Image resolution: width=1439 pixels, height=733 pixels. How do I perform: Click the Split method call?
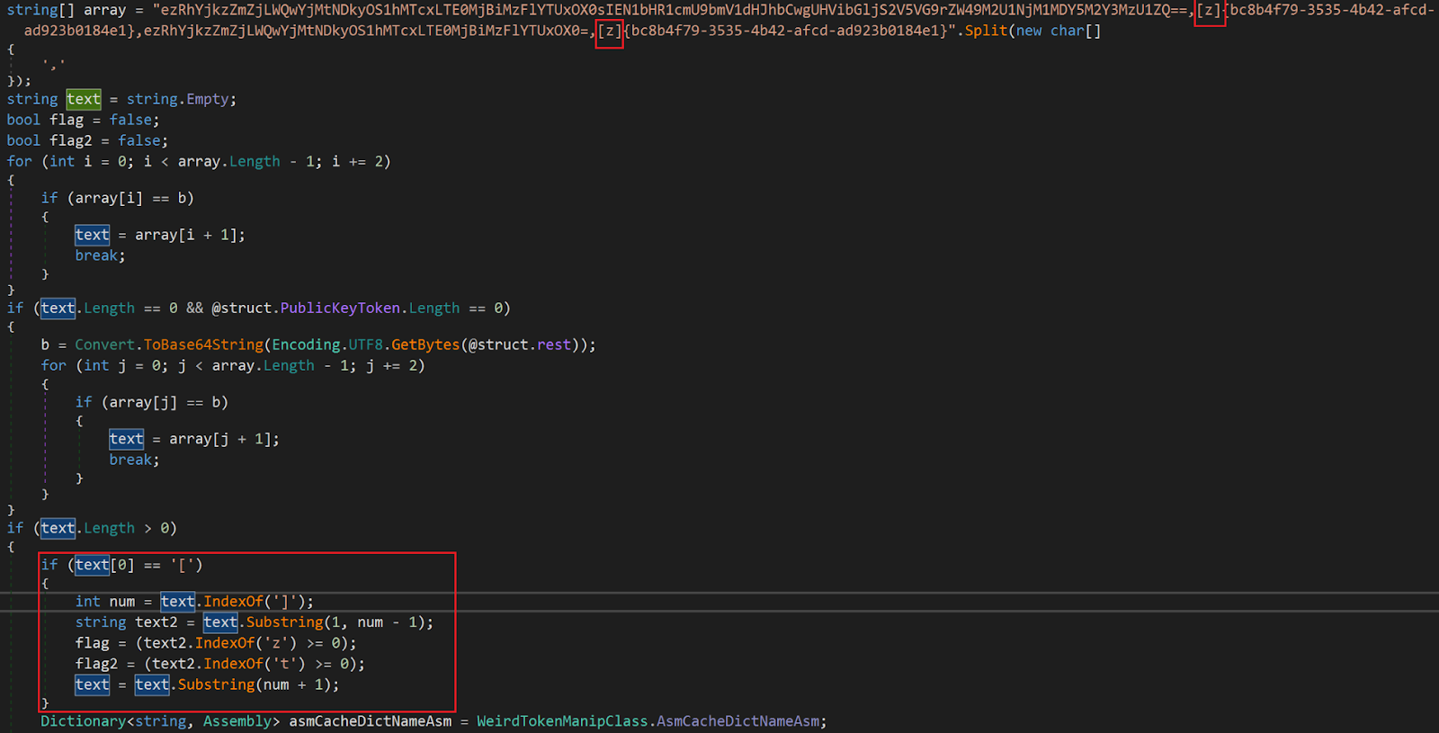[986, 31]
